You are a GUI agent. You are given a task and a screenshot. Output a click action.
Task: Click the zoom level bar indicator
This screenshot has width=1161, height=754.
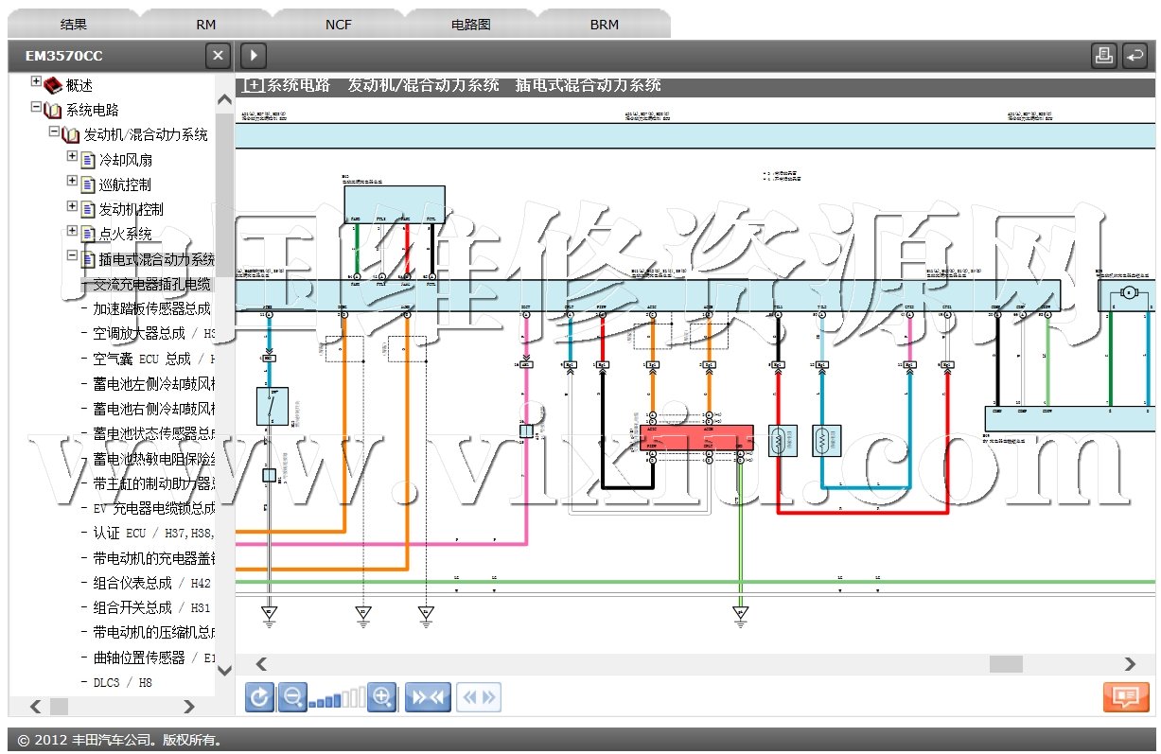pyautogui.click(x=336, y=699)
